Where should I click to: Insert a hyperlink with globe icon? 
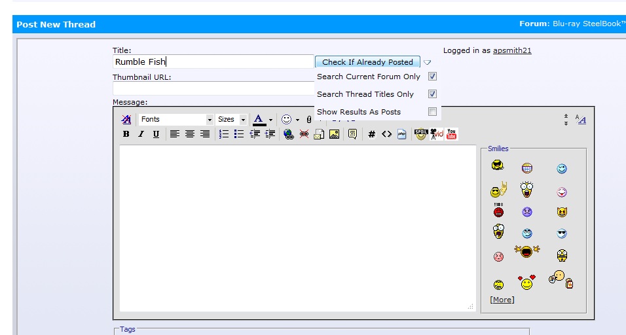pos(288,134)
